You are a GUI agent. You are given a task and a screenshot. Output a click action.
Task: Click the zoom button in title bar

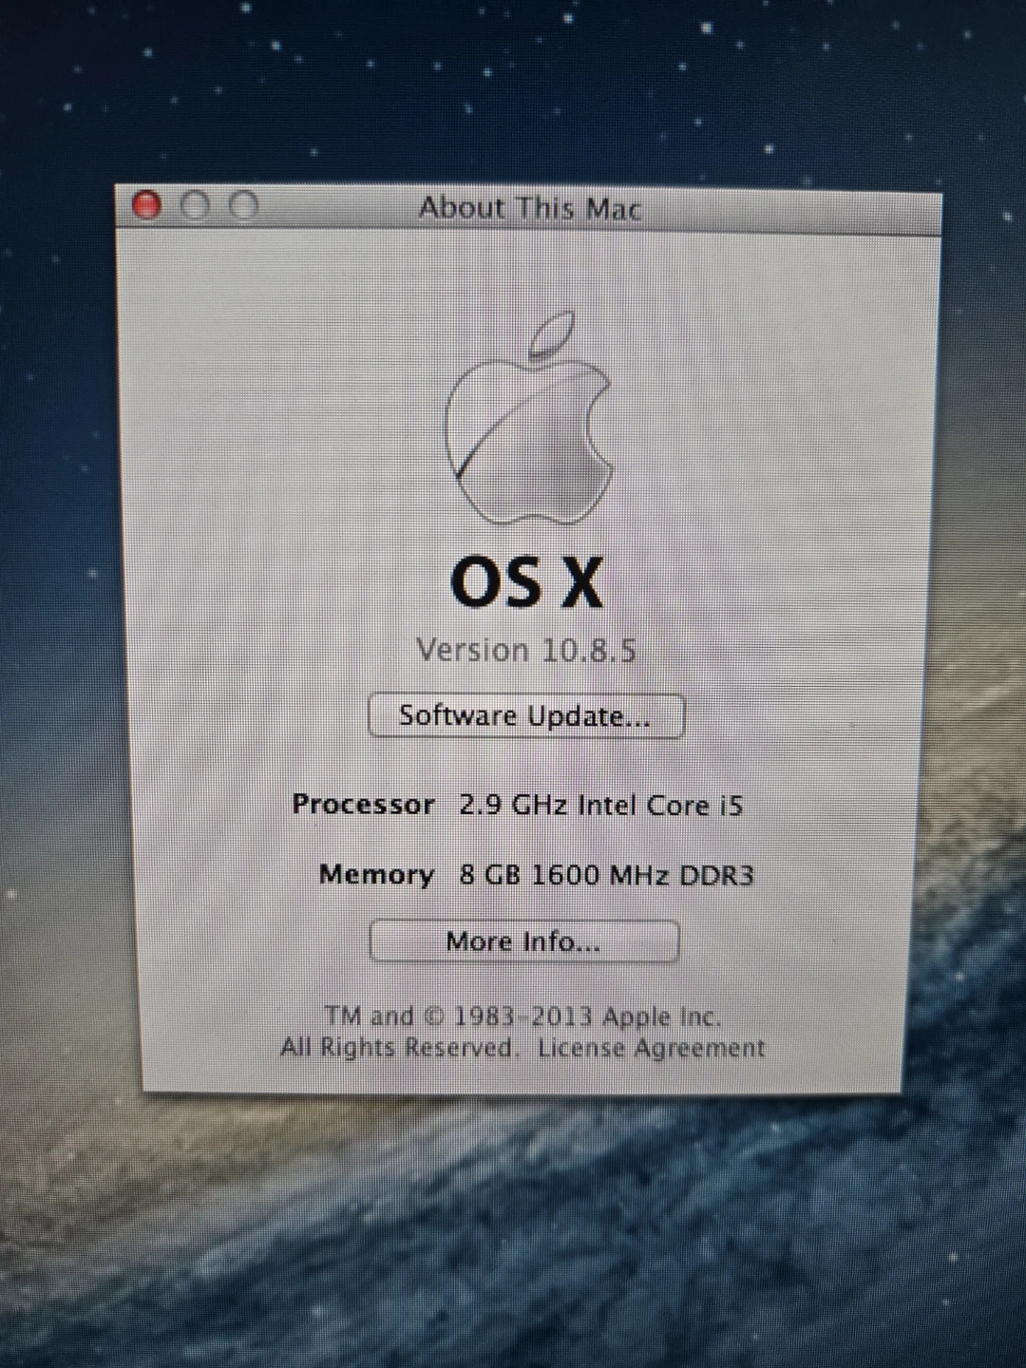pyautogui.click(x=244, y=205)
